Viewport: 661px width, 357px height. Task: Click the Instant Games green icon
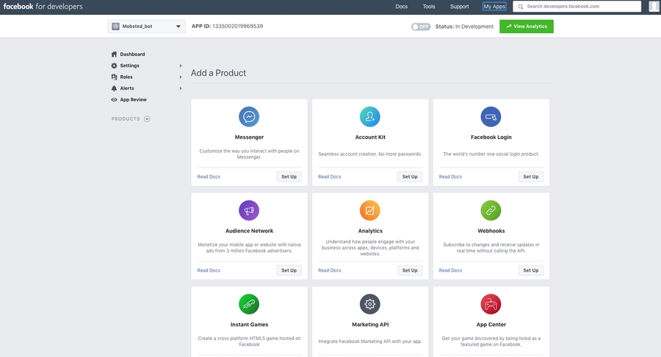[249, 304]
